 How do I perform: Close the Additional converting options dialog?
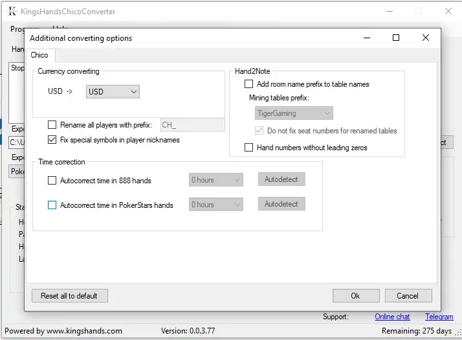click(x=425, y=38)
